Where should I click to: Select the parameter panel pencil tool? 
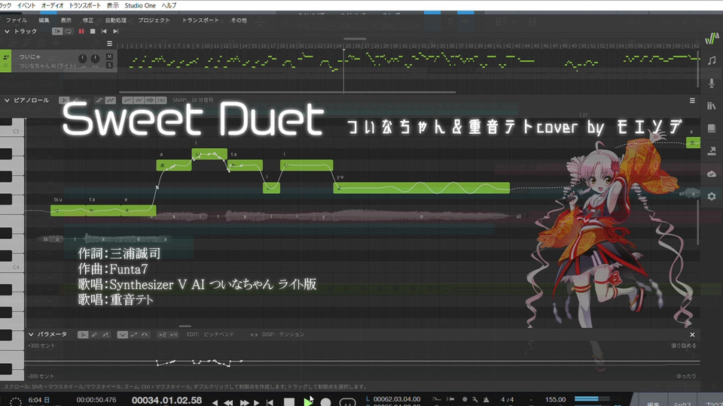coord(94,335)
